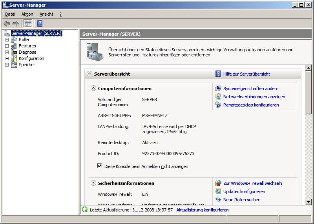Select Konfiguration in the tree
The height and width of the screenshot is (224, 314).
31,58
